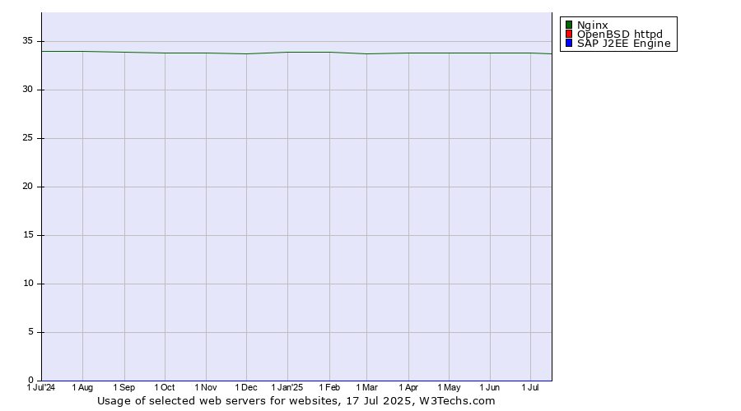Click the 1 Nov x-axis label
The width and height of the screenshot is (741, 411).
point(206,387)
